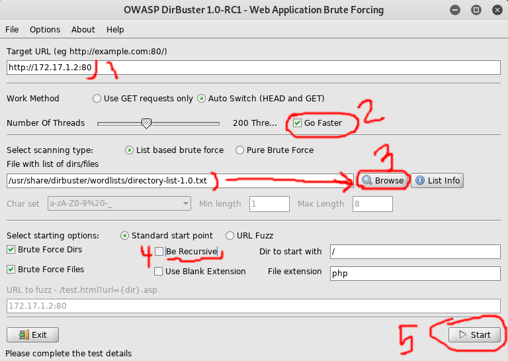Minimize the DirBuster window
508x361 pixels.
(x=455, y=10)
